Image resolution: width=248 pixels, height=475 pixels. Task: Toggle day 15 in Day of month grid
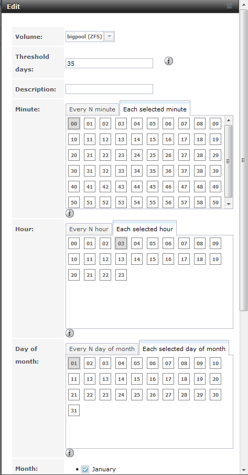point(137,379)
